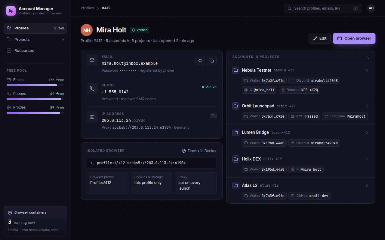The image size is (385, 240).
Task: Click the Active phone status indicator
Action: (x=209, y=87)
